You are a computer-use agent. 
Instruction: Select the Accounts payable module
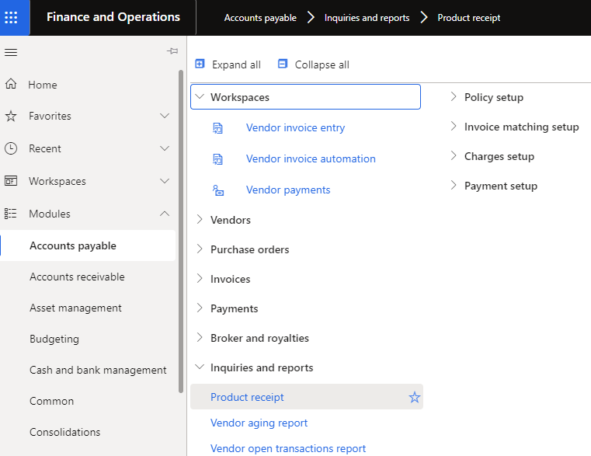tap(88, 245)
